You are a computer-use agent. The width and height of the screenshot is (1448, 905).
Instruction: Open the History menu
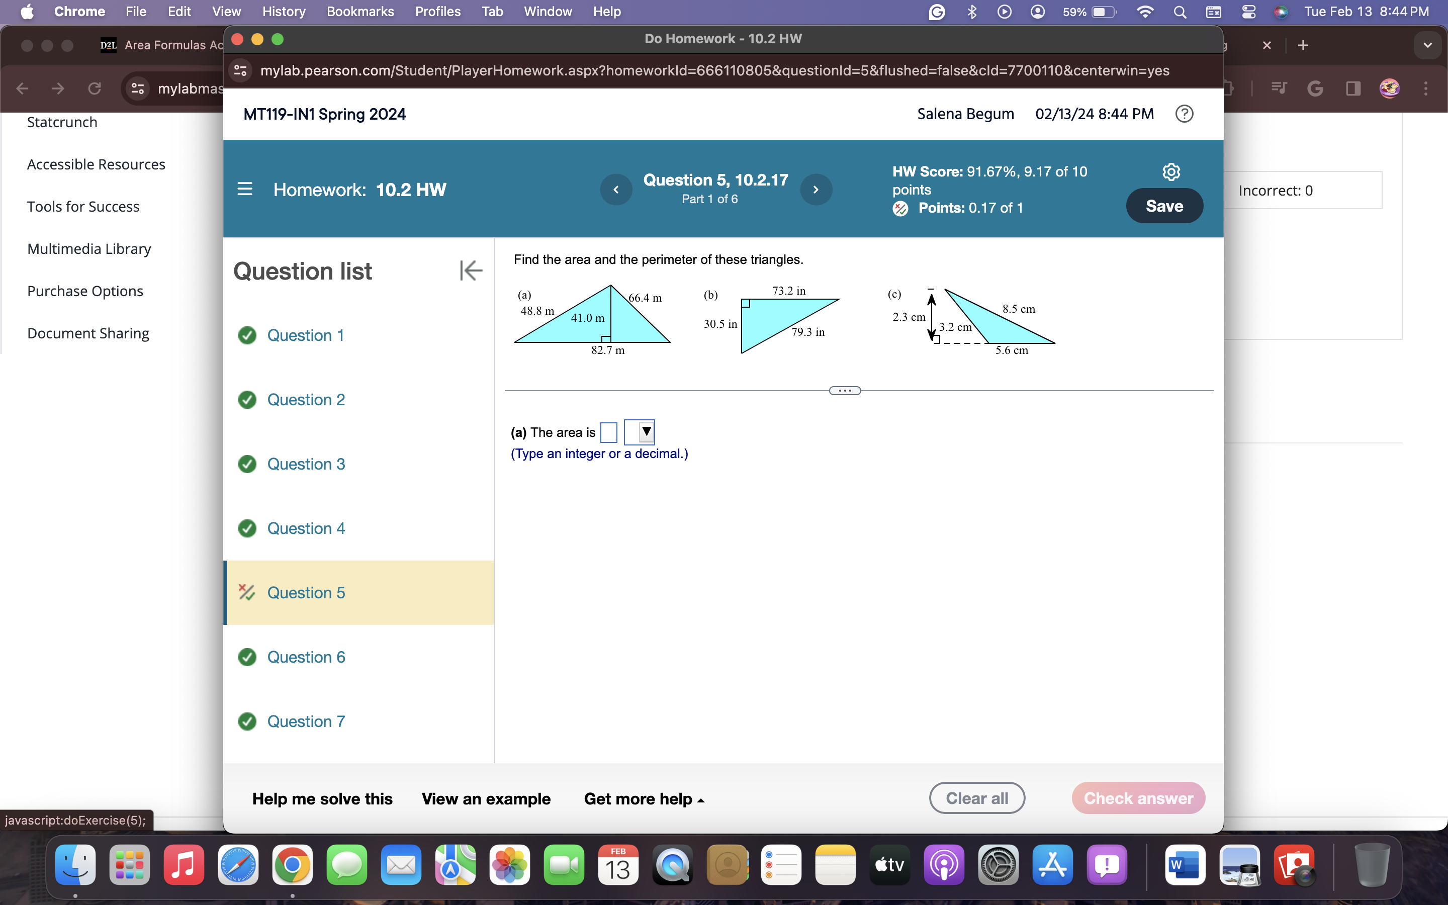point(283,12)
